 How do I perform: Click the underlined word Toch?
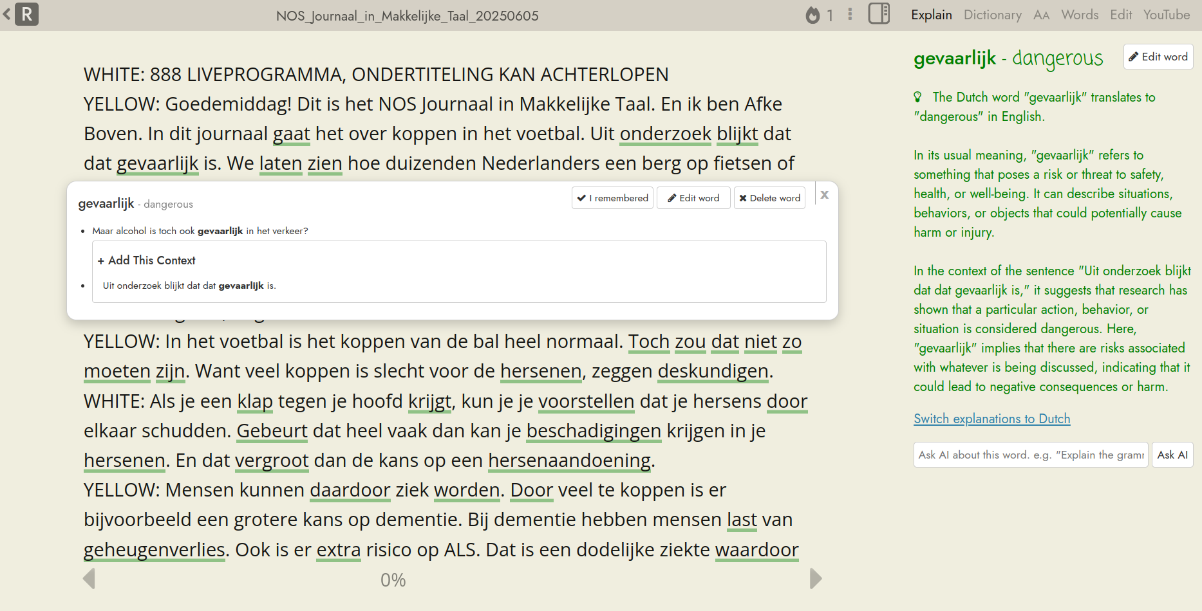tap(649, 342)
